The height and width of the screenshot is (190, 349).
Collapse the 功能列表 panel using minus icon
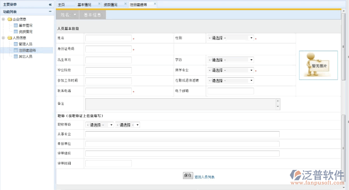click(x=50, y=11)
